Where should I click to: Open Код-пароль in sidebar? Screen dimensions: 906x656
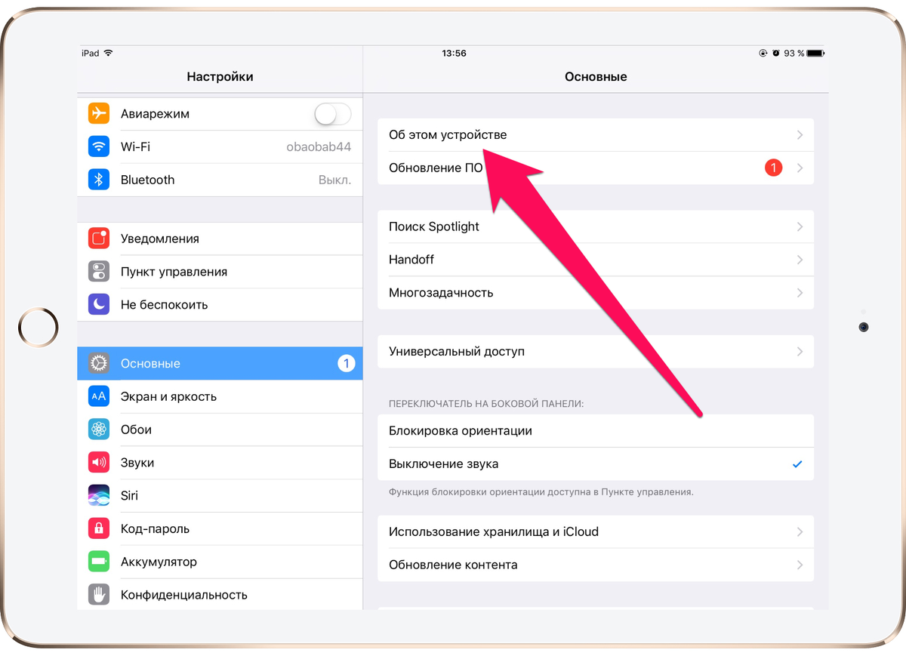220,529
